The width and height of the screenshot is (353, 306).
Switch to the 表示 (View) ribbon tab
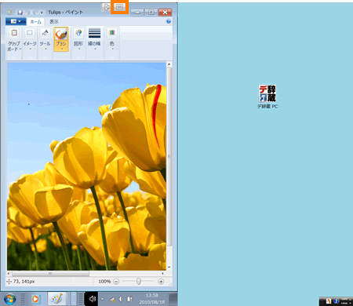tap(54, 21)
